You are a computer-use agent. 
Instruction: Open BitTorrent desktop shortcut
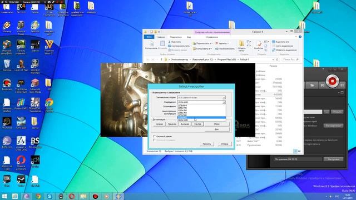coord(7,142)
